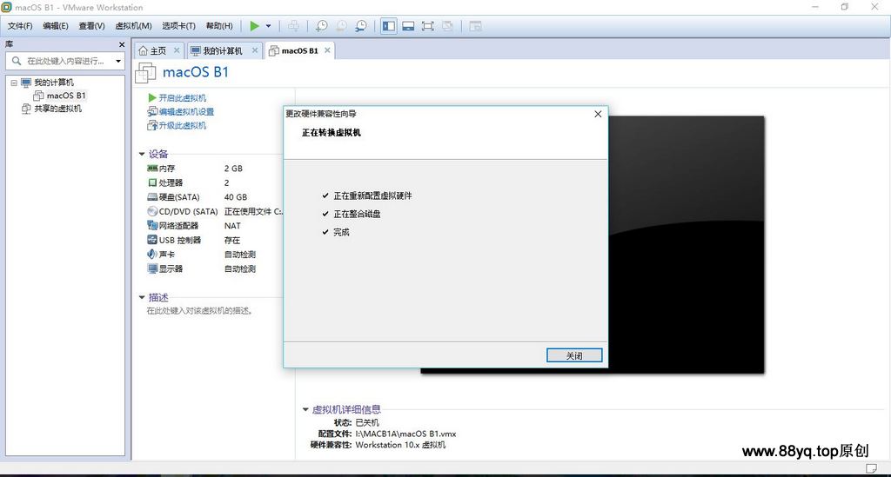Screen dimensions: 891x477
Task: Select the macOS B1 tab
Action: pos(299,50)
